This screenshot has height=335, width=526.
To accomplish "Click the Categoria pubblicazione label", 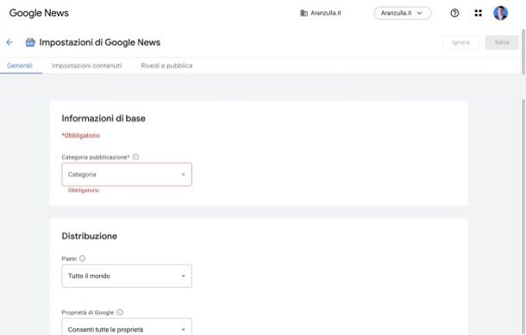I will 96,157.
